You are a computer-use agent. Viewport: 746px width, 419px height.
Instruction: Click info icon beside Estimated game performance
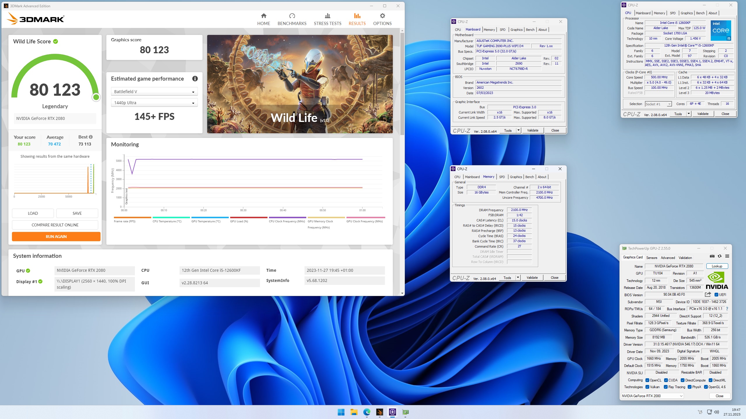tap(195, 79)
